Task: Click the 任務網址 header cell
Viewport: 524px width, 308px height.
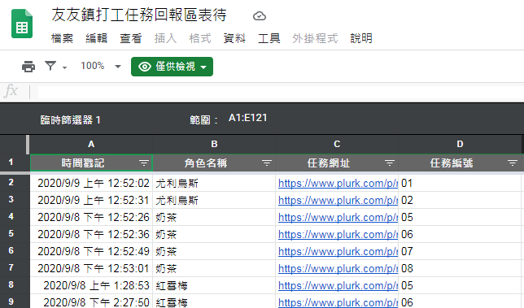Action: (337, 163)
